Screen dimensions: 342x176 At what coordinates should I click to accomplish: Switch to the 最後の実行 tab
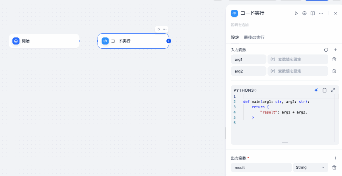[254, 37]
